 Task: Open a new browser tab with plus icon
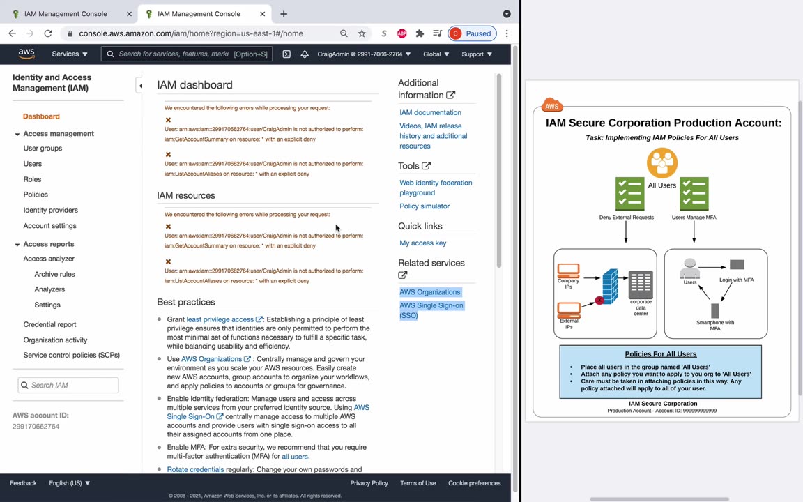[x=284, y=14]
